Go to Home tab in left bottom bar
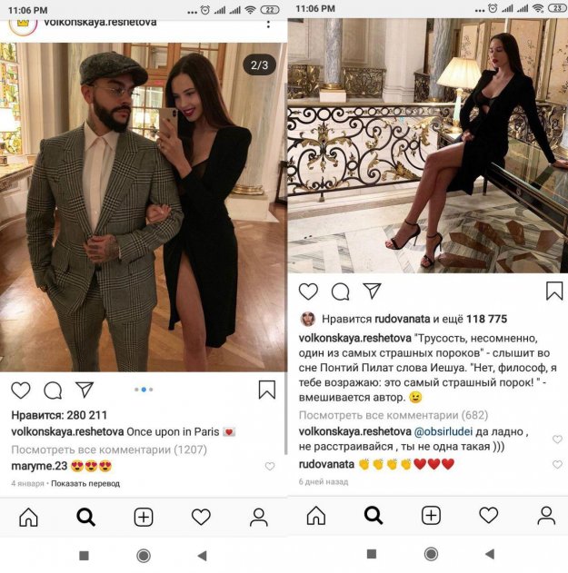 pos(28,517)
